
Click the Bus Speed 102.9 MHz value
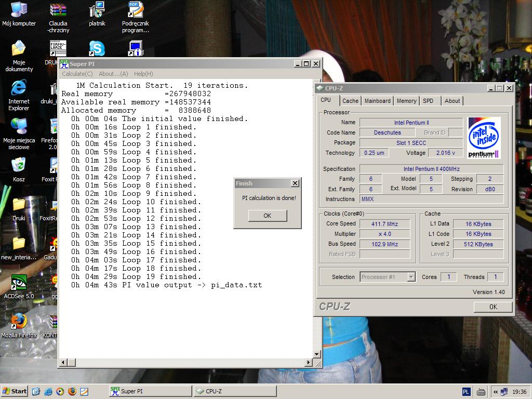click(x=385, y=244)
